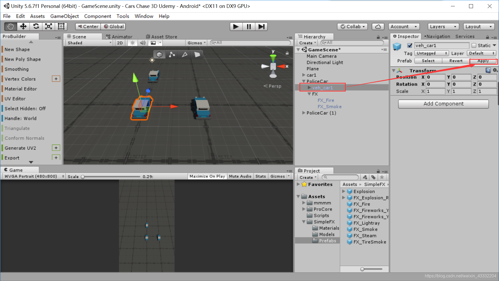
Task: Start Play mode
Action: [236, 27]
